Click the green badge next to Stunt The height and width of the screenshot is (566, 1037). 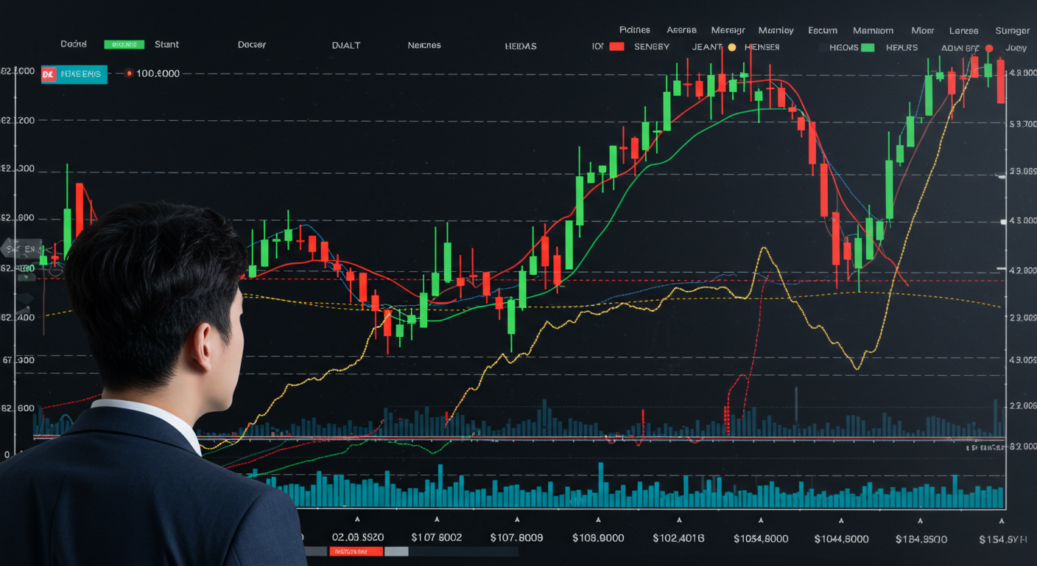pos(124,44)
